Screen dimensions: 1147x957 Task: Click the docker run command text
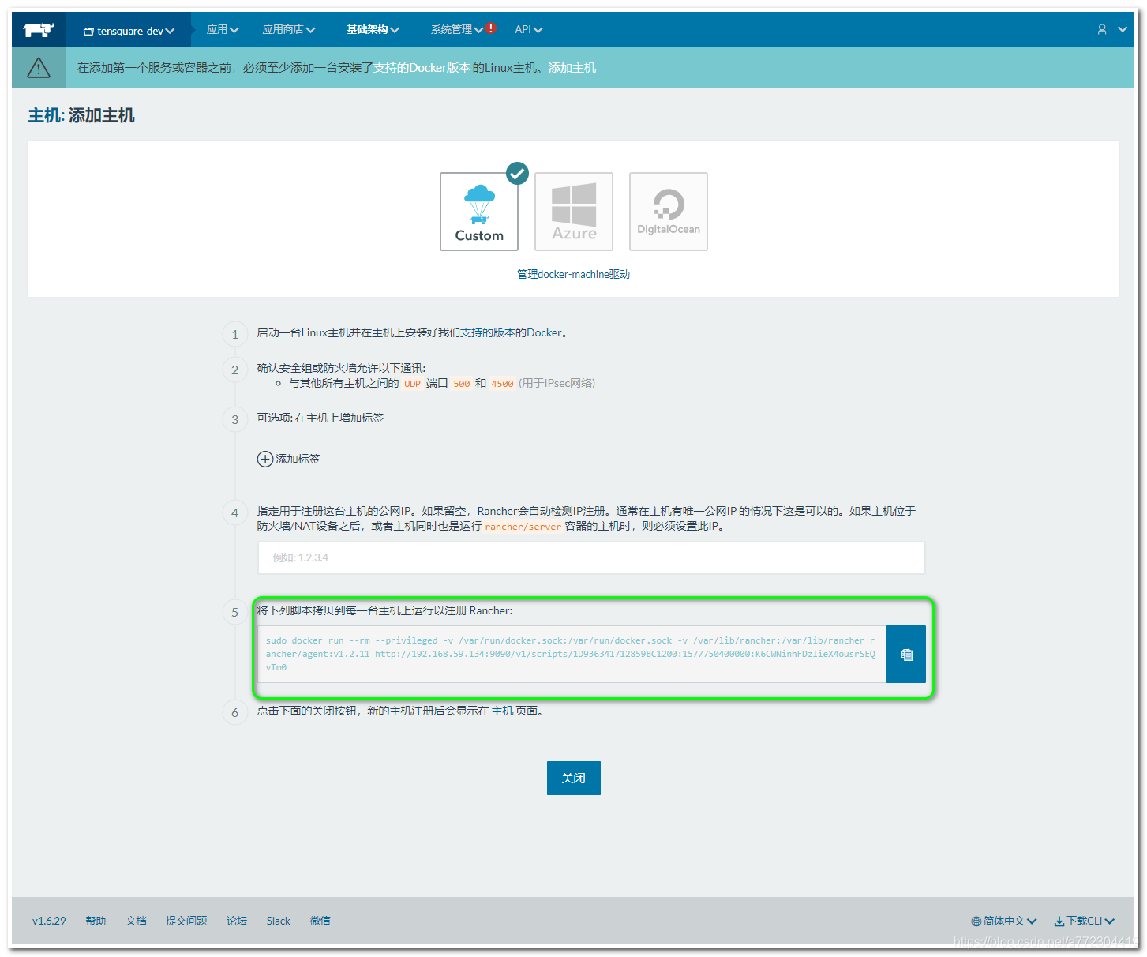(x=572, y=654)
